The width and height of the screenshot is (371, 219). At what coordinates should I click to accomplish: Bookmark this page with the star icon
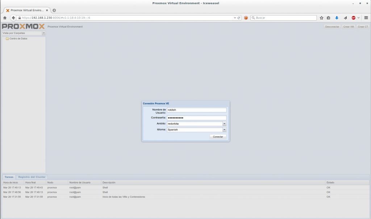[x=321, y=18]
